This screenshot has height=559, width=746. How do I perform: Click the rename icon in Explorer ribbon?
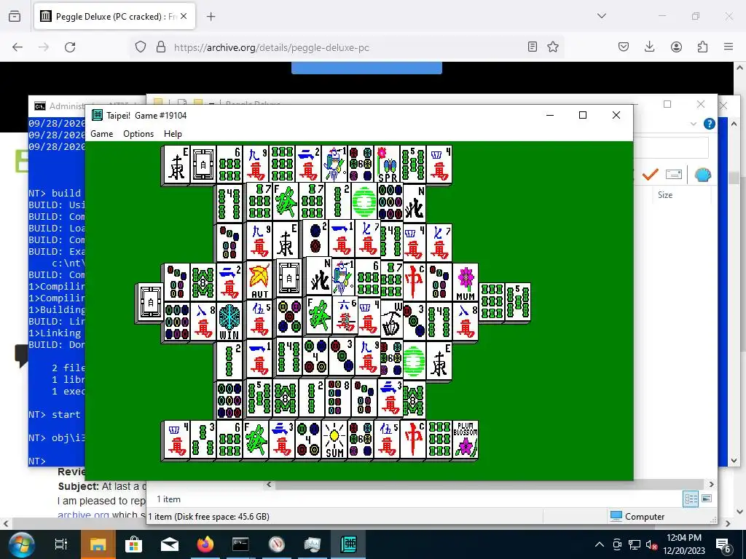point(674,175)
